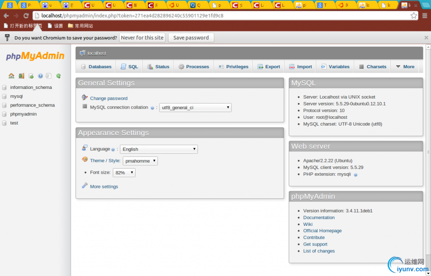Viewport: 431px width, 276px height.
Task: Select text "Protocol version: 10"
Action: point(324,110)
